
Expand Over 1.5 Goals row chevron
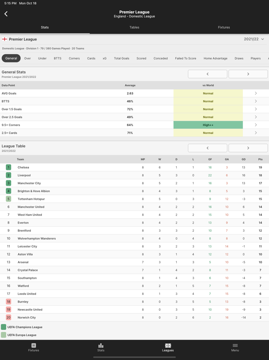click(x=256, y=109)
